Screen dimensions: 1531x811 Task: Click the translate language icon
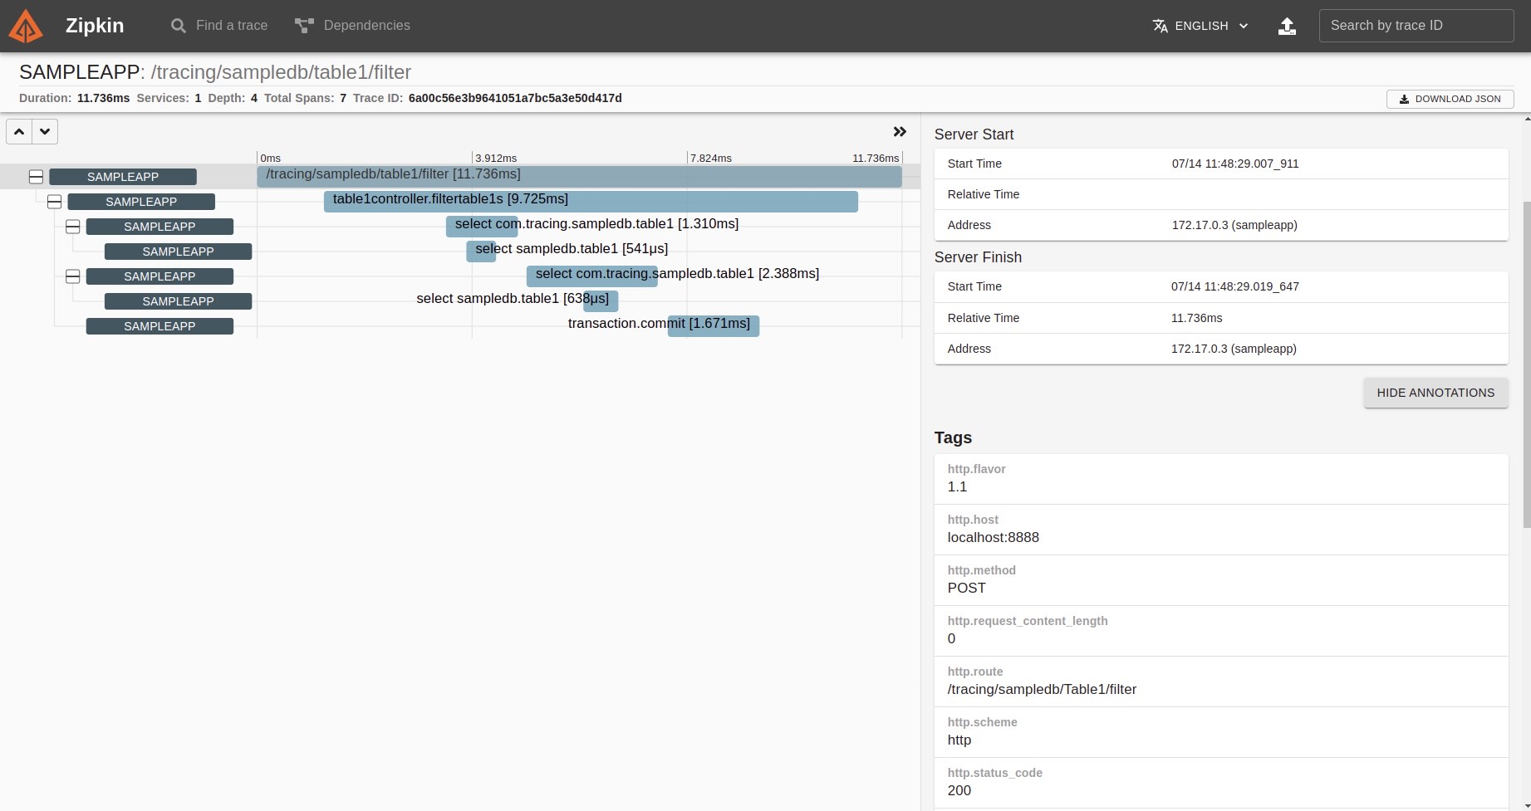tap(1161, 26)
